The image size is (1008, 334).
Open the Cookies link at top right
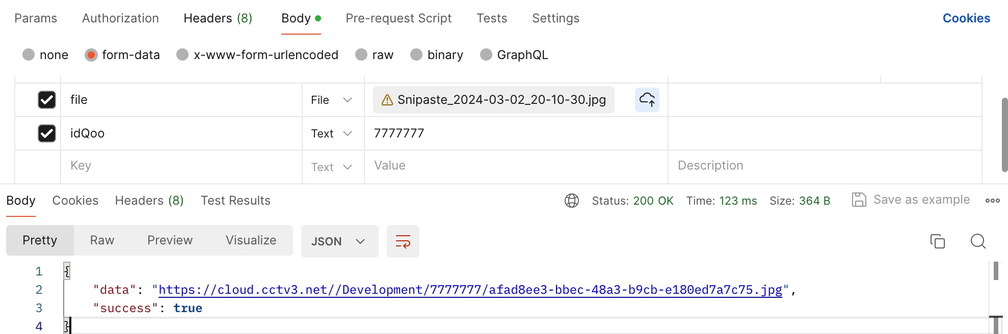(966, 18)
